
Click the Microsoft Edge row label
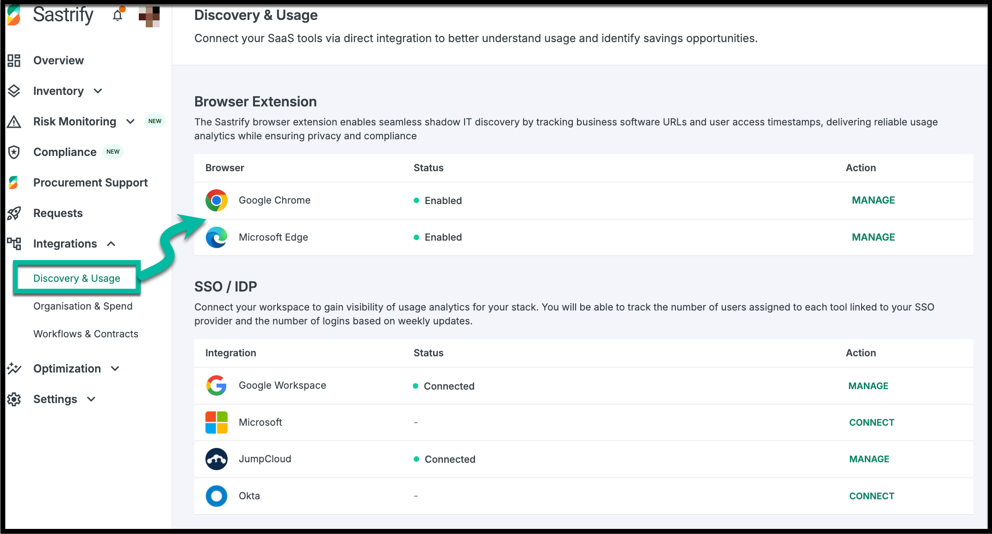[273, 237]
